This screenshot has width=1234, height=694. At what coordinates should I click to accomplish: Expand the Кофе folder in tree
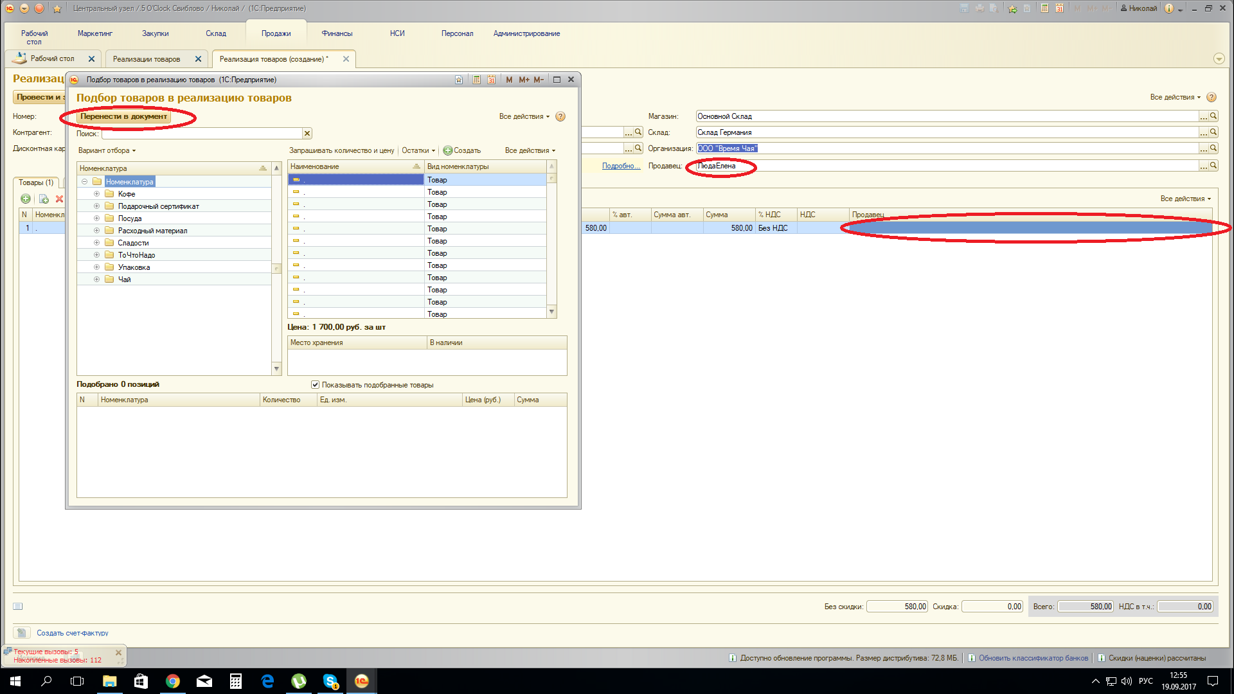click(96, 194)
